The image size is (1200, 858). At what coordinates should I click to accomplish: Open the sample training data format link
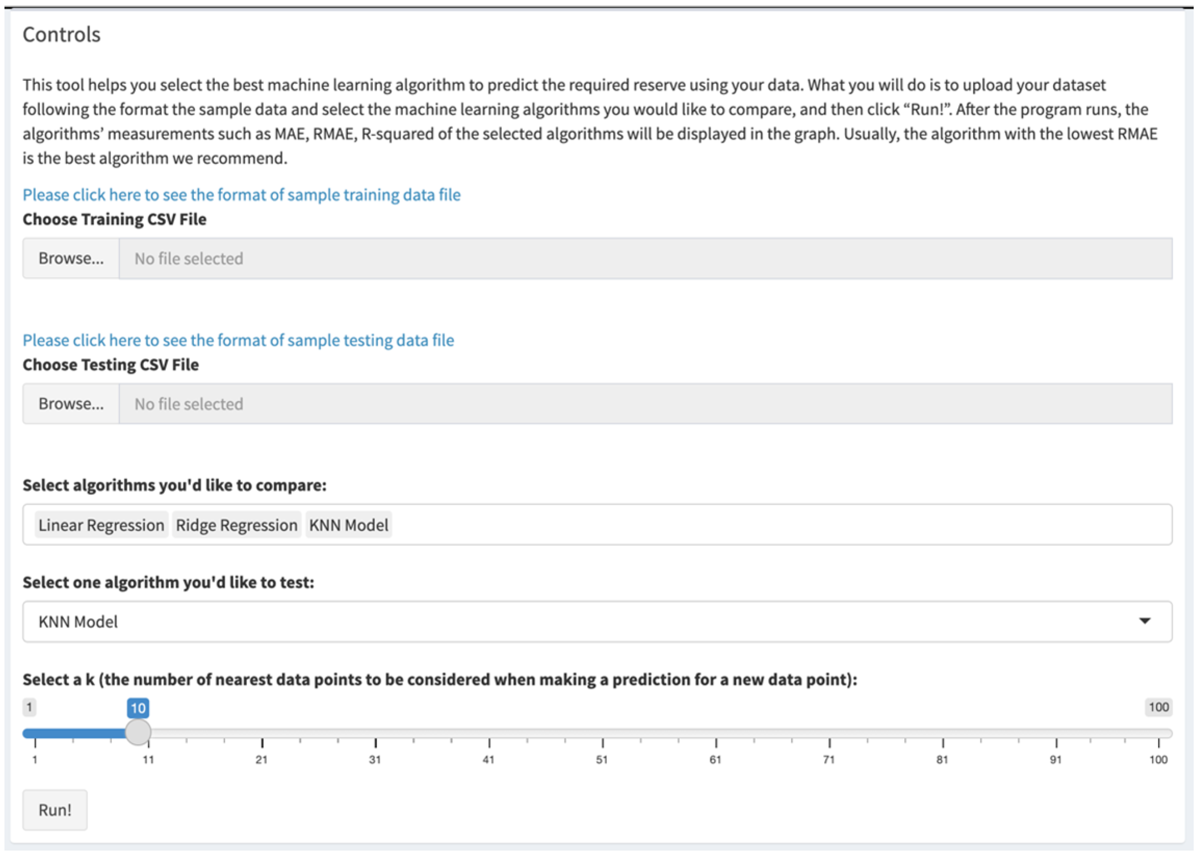tap(242, 195)
